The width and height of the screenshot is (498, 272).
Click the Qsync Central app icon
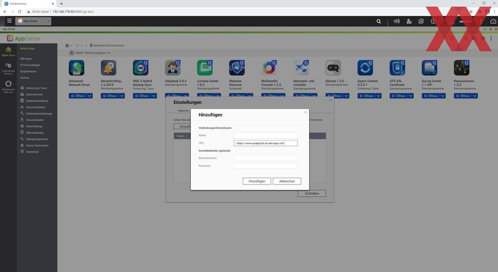tap(365, 68)
